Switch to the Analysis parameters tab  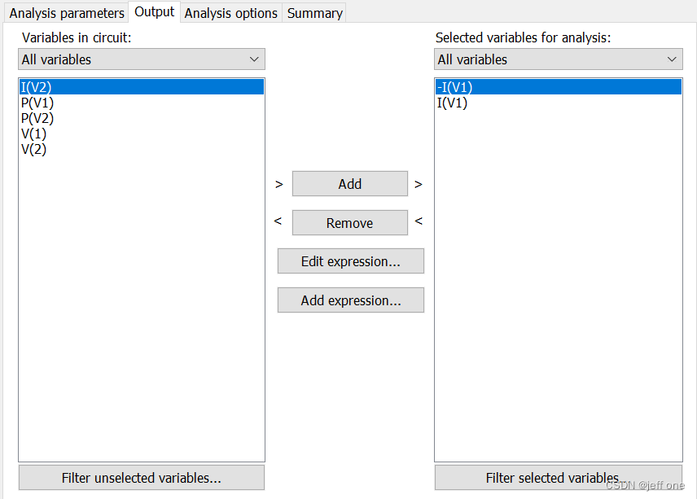click(x=67, y=13)
